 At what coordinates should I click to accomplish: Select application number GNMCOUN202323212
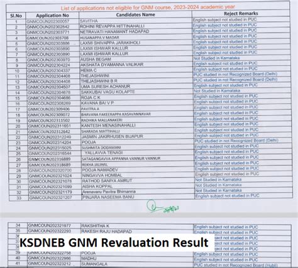tap(50, 264)
